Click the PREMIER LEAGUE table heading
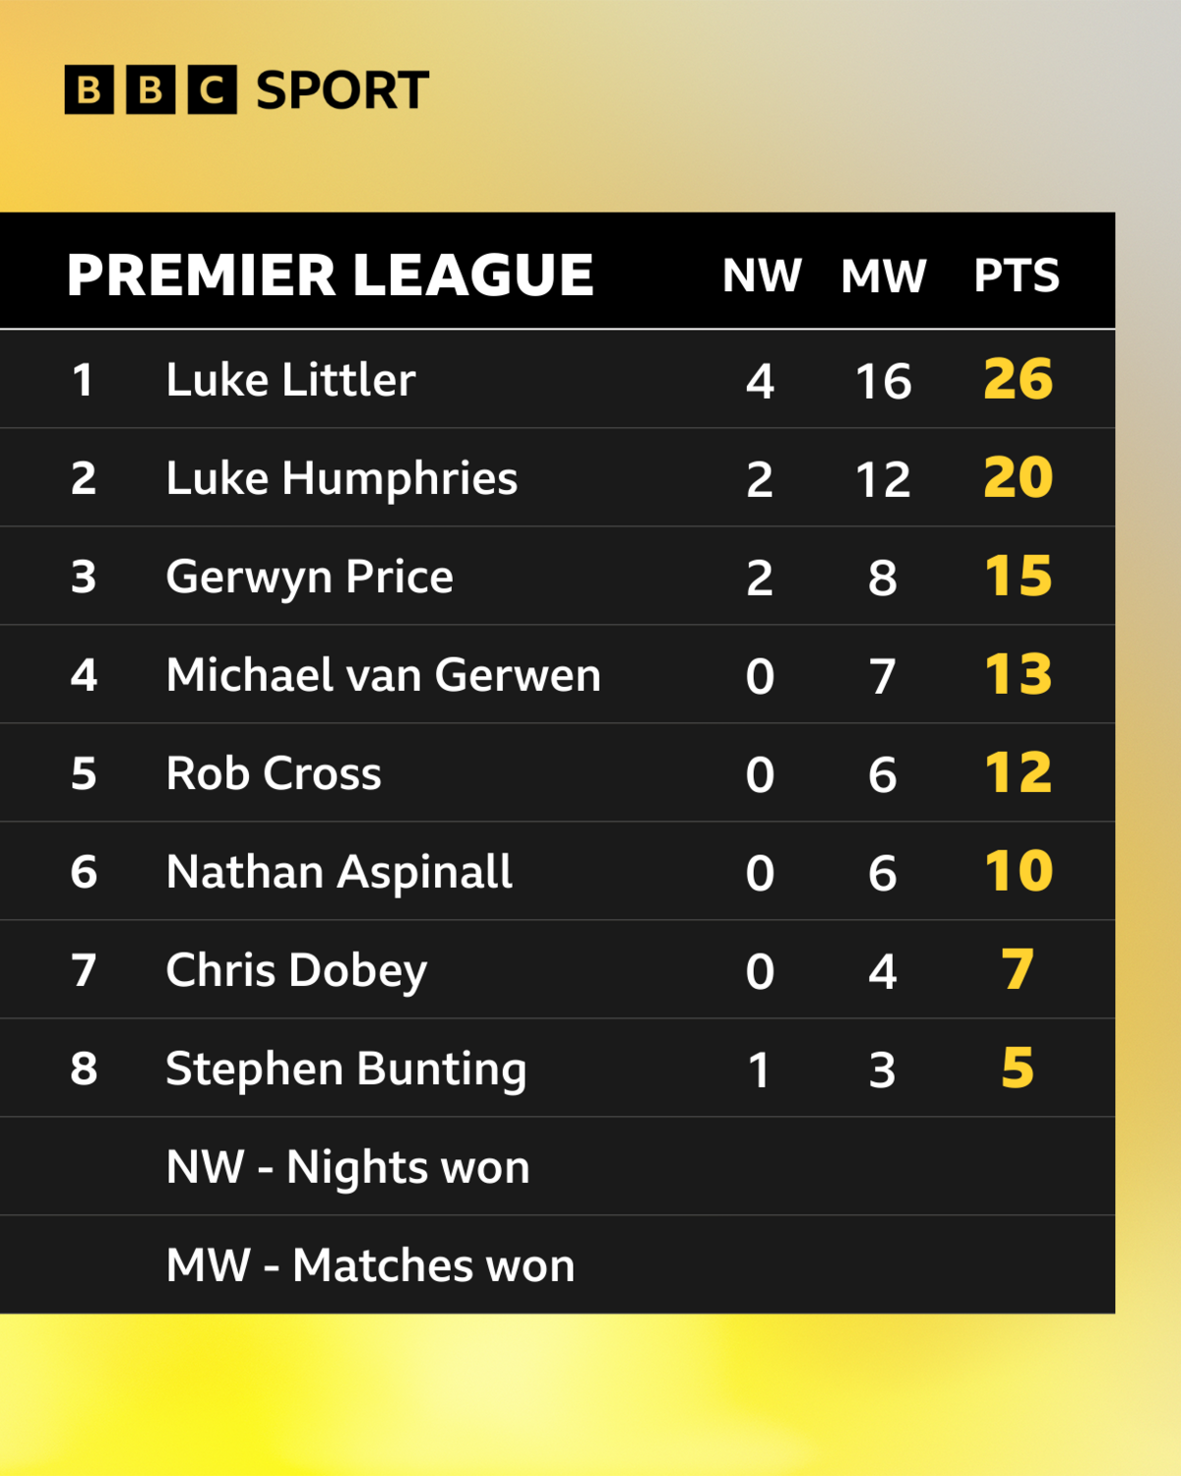 click(x=331, y=275)
